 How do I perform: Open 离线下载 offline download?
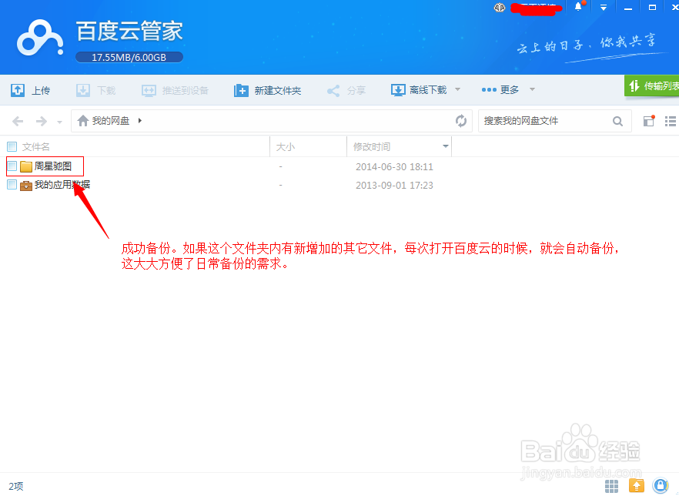419,90
